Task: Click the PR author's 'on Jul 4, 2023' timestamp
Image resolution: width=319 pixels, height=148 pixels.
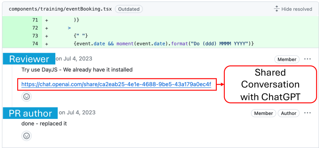Action: [77, 112]
